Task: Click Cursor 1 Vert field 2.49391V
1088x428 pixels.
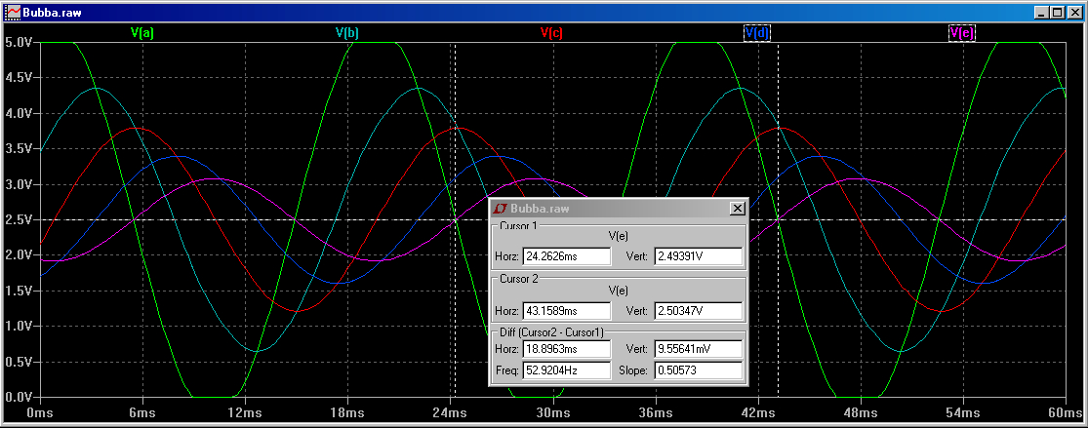Action: point(698,256)
